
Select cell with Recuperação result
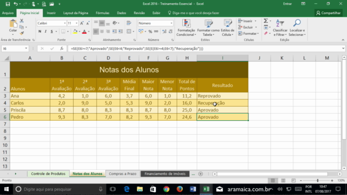222,103
